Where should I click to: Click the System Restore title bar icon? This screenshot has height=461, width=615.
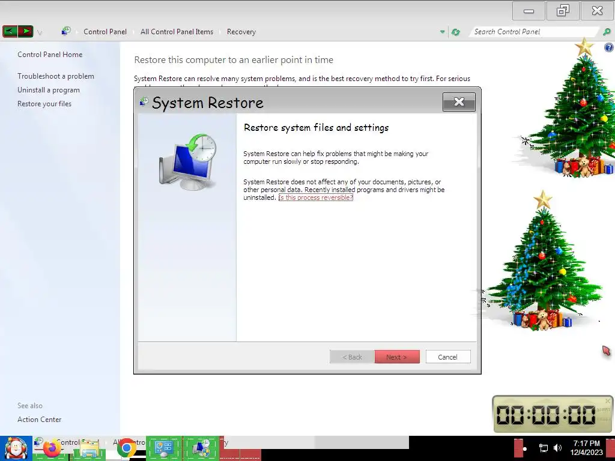click(144, 102)
